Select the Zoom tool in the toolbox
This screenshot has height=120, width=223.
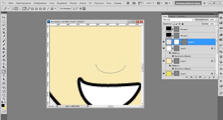click(4, 99)
